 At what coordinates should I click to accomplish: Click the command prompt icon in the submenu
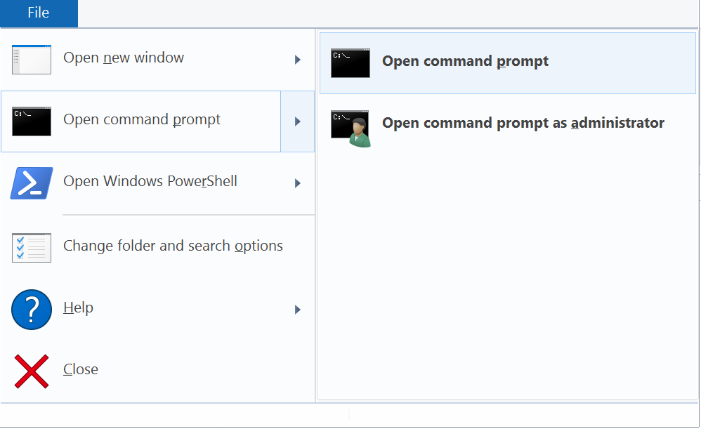pos(351,62)
